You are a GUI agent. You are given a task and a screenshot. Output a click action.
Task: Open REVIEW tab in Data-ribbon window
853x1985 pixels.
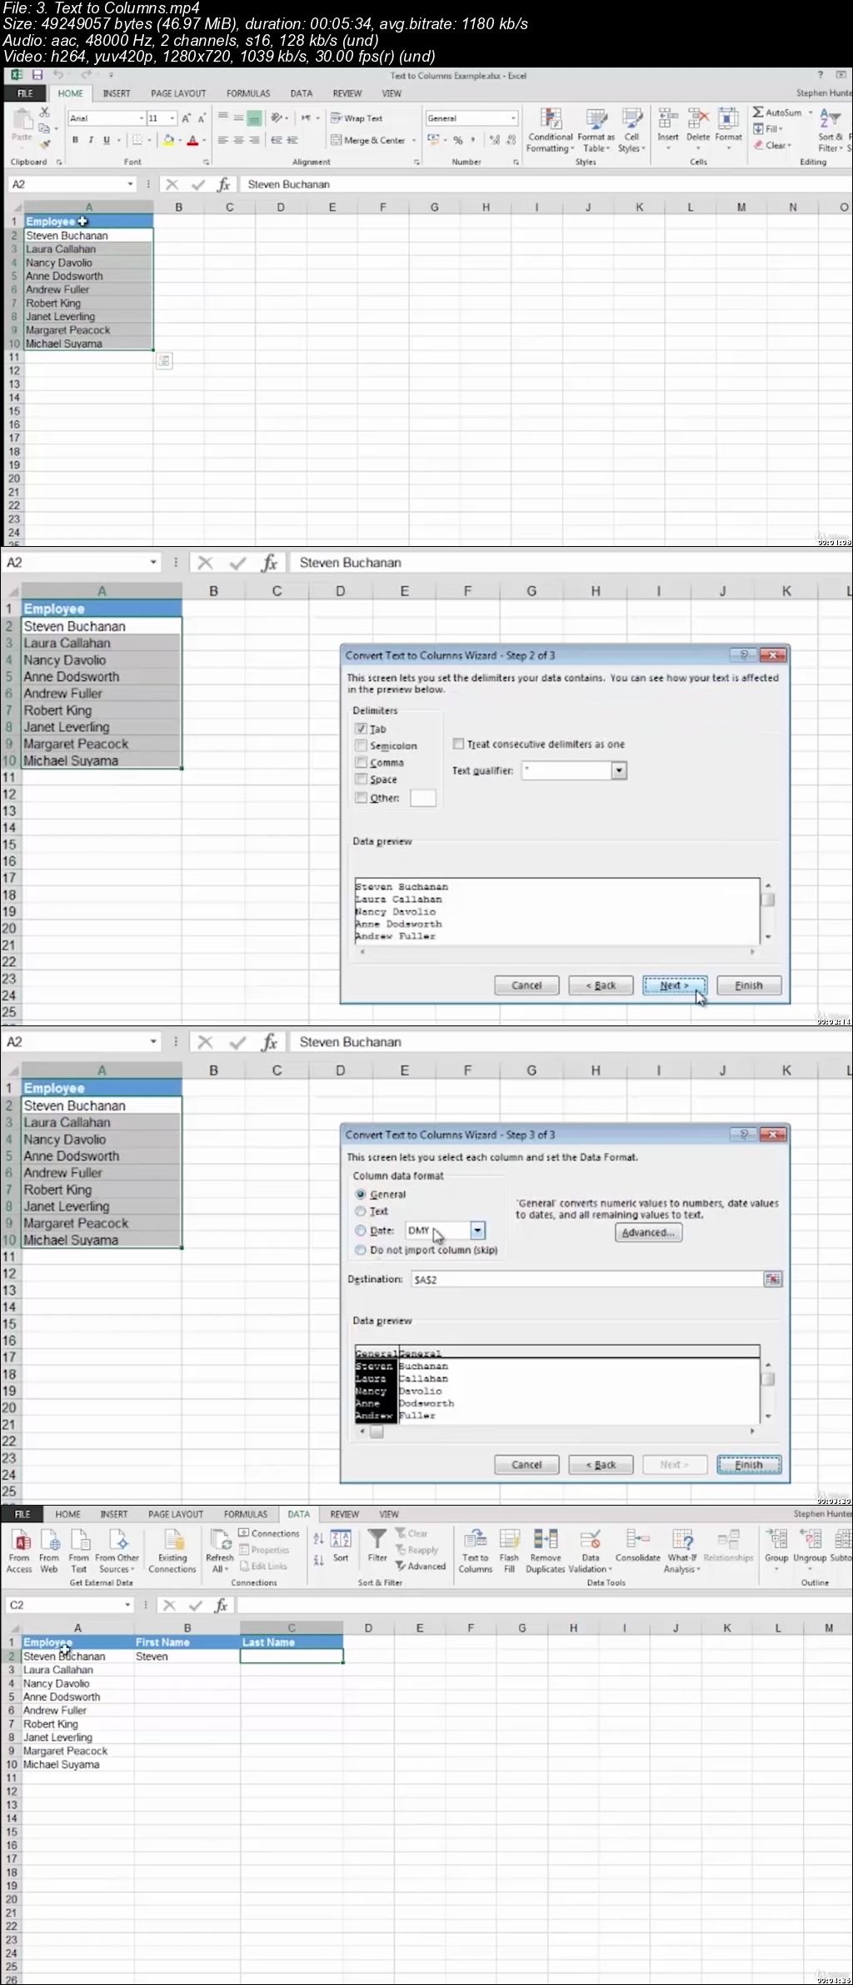point(345,1514)
